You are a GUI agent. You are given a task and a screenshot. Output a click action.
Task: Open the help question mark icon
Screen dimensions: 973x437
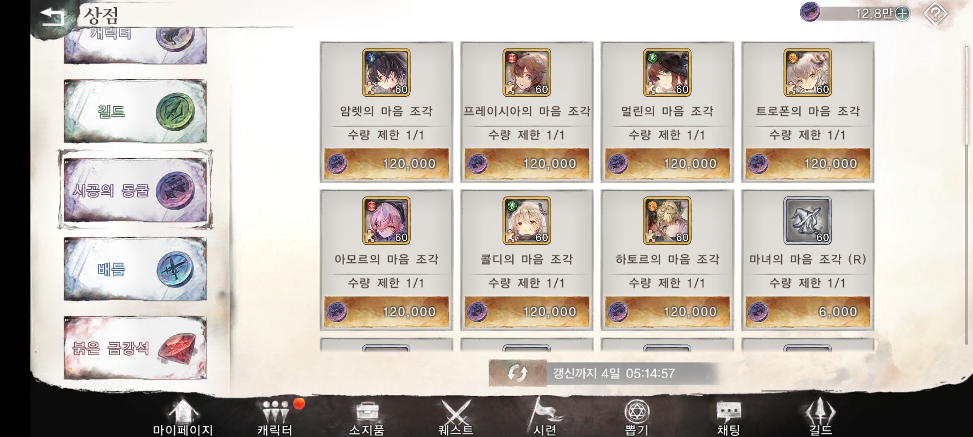click(935, 14)
